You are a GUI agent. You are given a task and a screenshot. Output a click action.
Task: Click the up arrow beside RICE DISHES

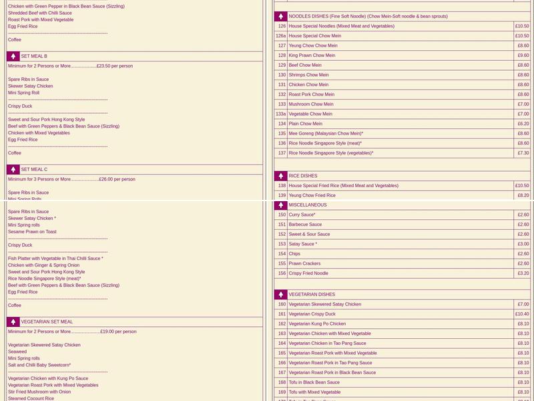click(281, 176)
